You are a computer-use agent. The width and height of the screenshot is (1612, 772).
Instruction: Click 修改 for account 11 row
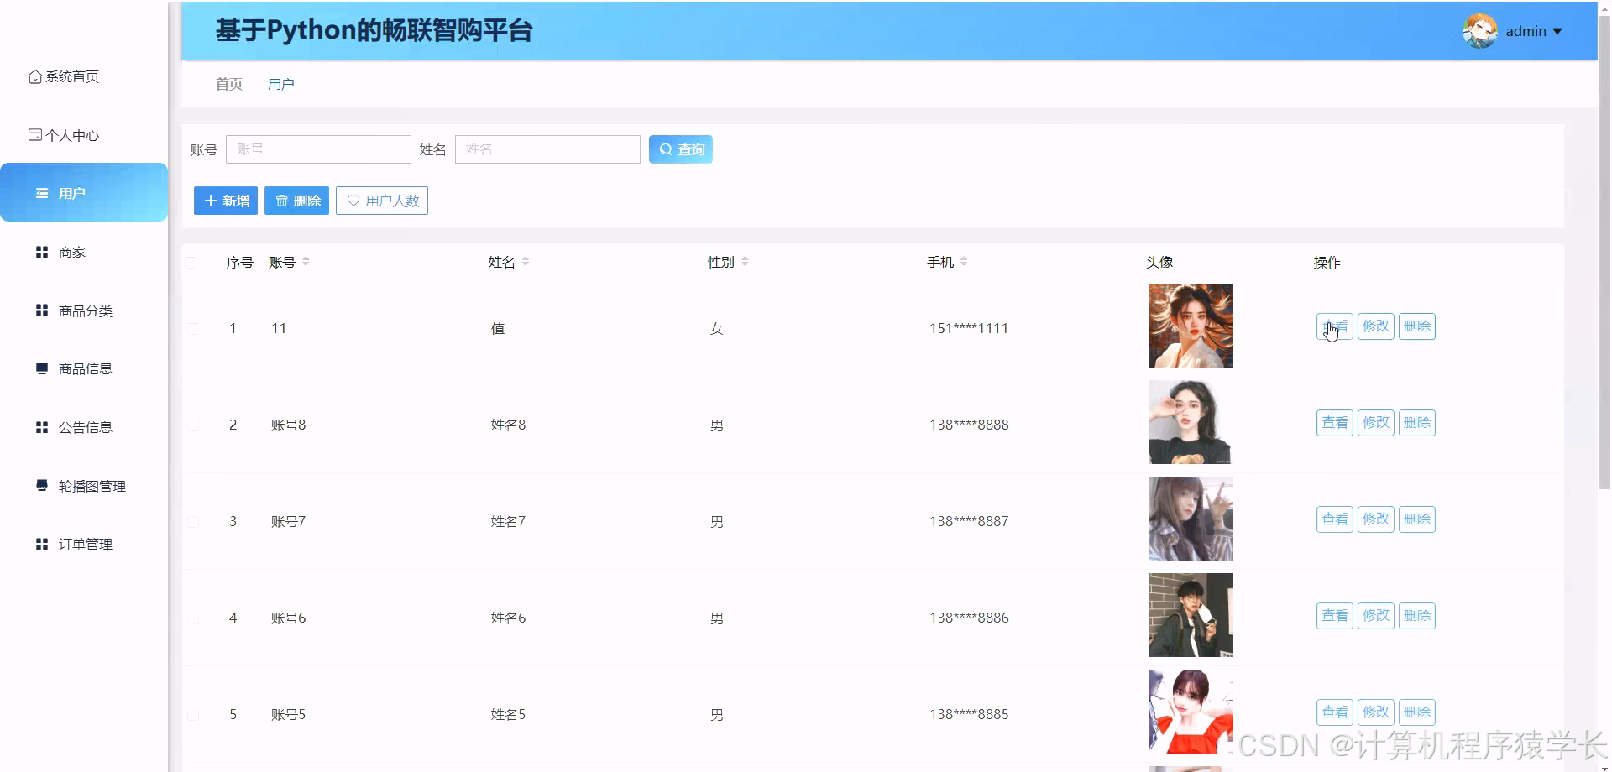pos(1376,326)
